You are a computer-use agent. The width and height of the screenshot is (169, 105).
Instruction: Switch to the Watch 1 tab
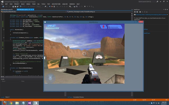8,97
